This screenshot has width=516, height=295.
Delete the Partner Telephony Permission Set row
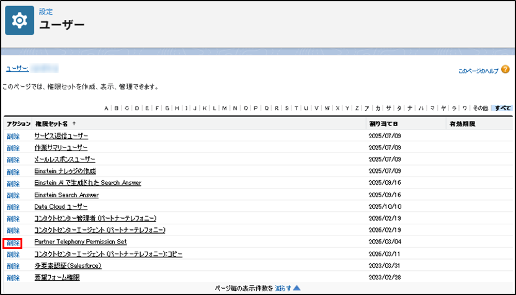pyautogui.click(x=13, y=243)
